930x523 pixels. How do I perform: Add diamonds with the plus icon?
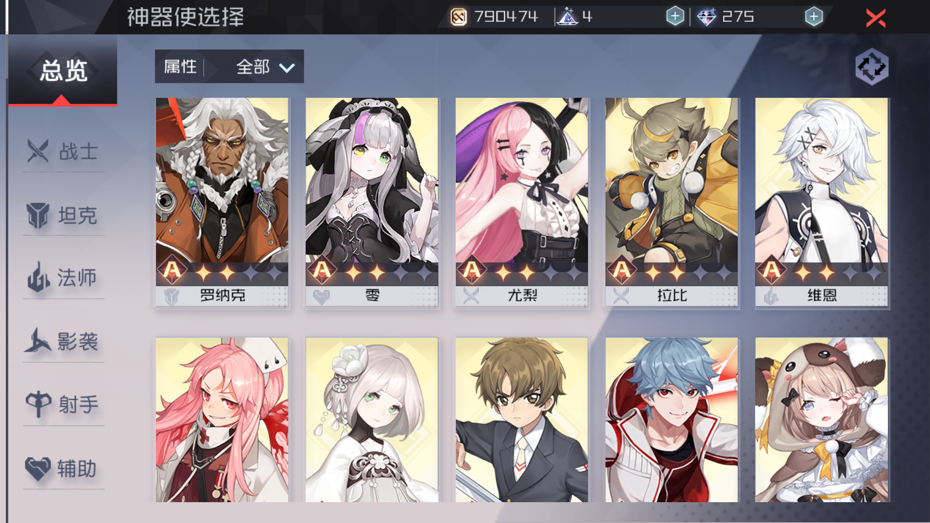tap(814, 16)
